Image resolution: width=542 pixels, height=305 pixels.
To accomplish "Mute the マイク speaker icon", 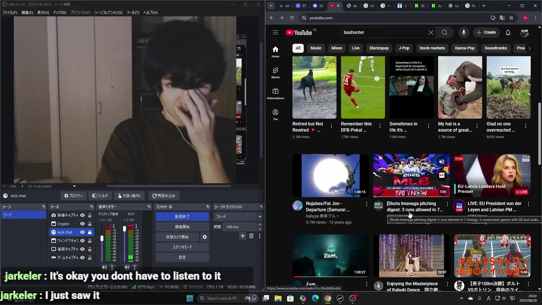I will click(x=127, y=267).
